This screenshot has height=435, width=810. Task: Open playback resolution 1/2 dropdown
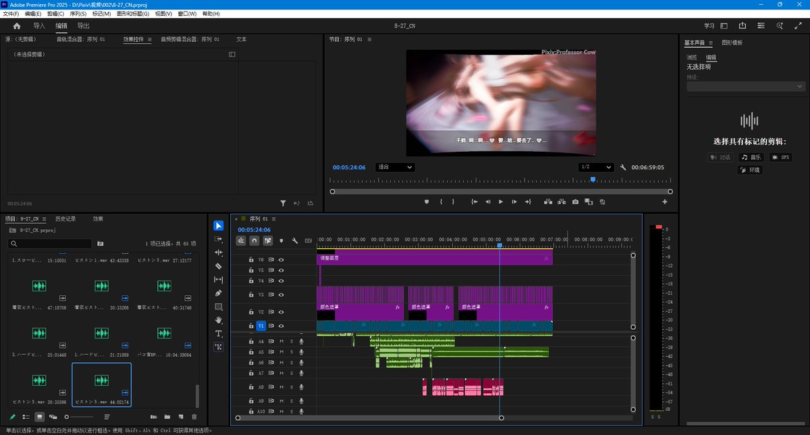(x=596, y=167)
